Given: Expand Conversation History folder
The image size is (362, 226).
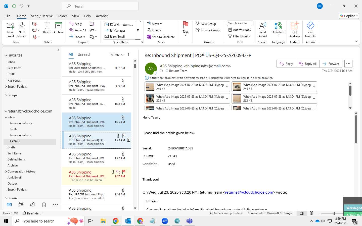Looking at the screenshot, I should click(x=6, y=172).
